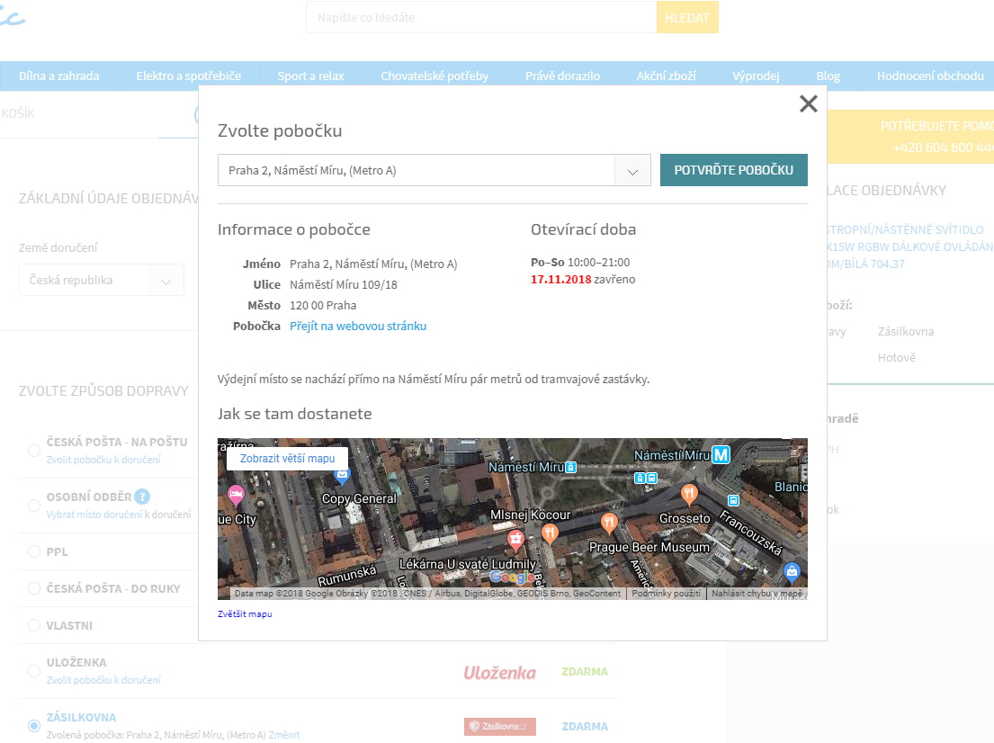
Task: Select Česká pošta - Na poštu delivery option
Action: [x=34, y=451]
